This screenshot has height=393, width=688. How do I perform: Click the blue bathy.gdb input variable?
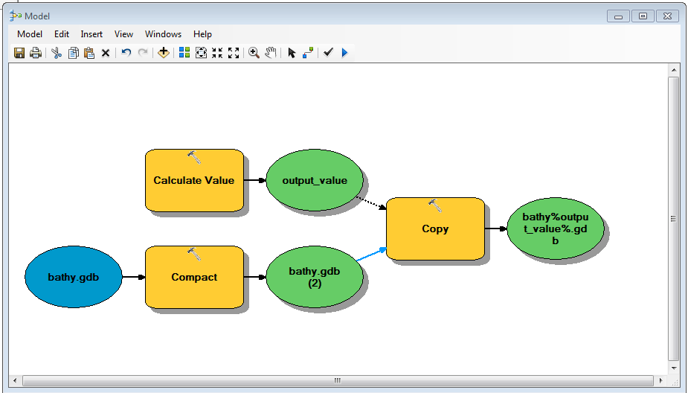point(73,277)
